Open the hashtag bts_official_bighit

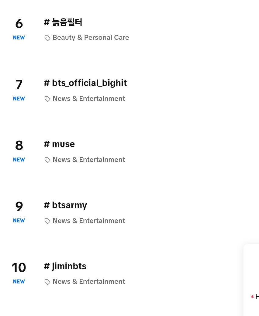pyautogui.click(x=85, y=83)
